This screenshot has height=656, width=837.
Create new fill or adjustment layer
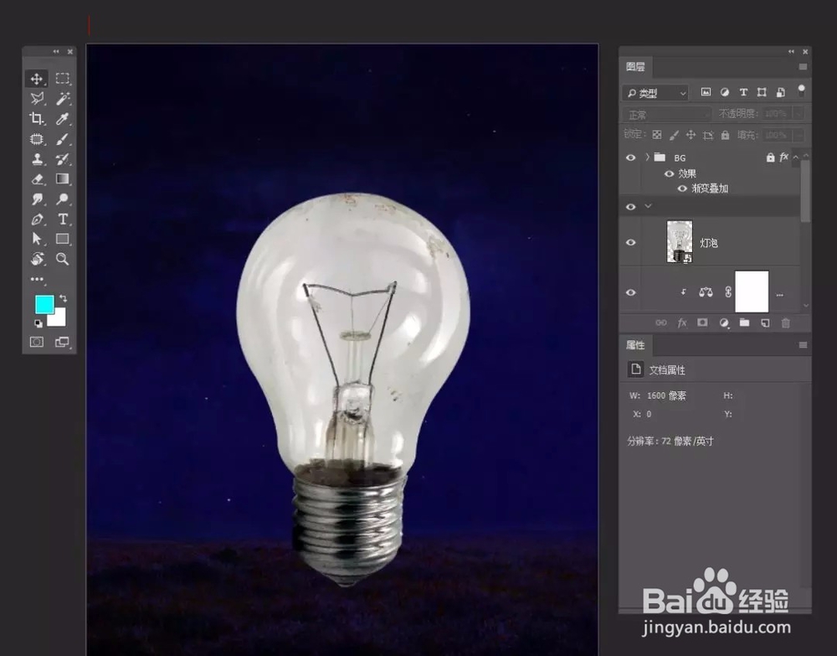tap(724, 323)
